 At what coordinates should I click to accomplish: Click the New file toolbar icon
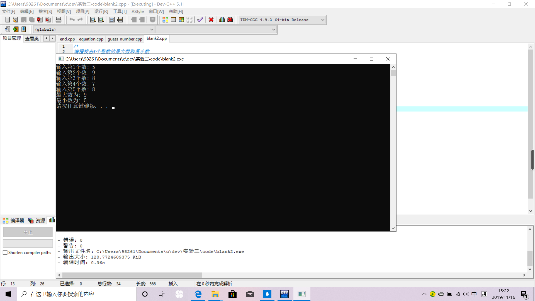pyautogui.click(x=8, y=20)
